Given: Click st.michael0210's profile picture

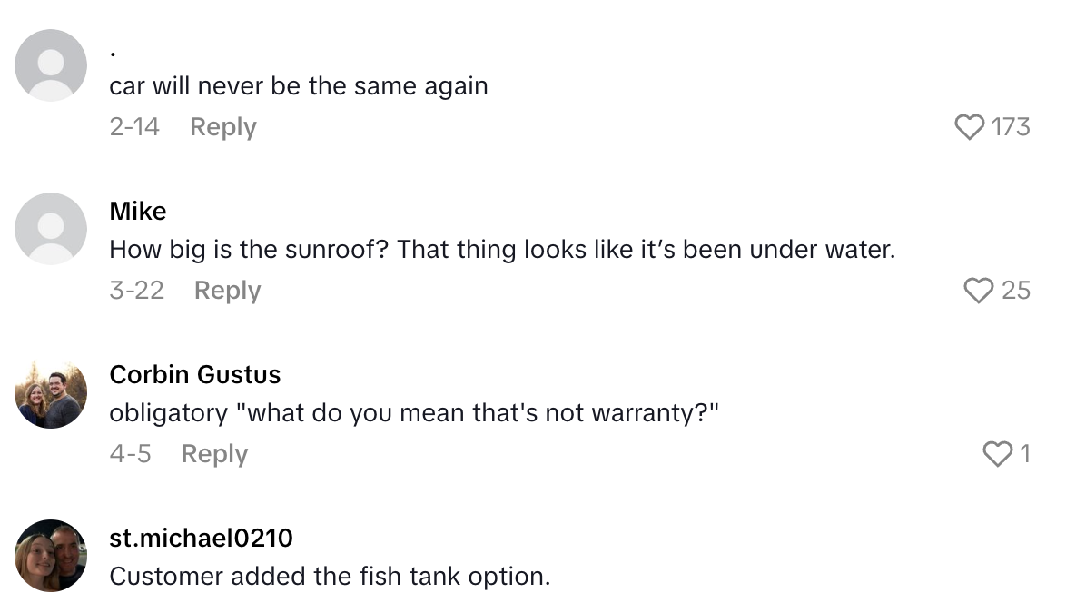Looking at the screenshot, I should [51, 556].
